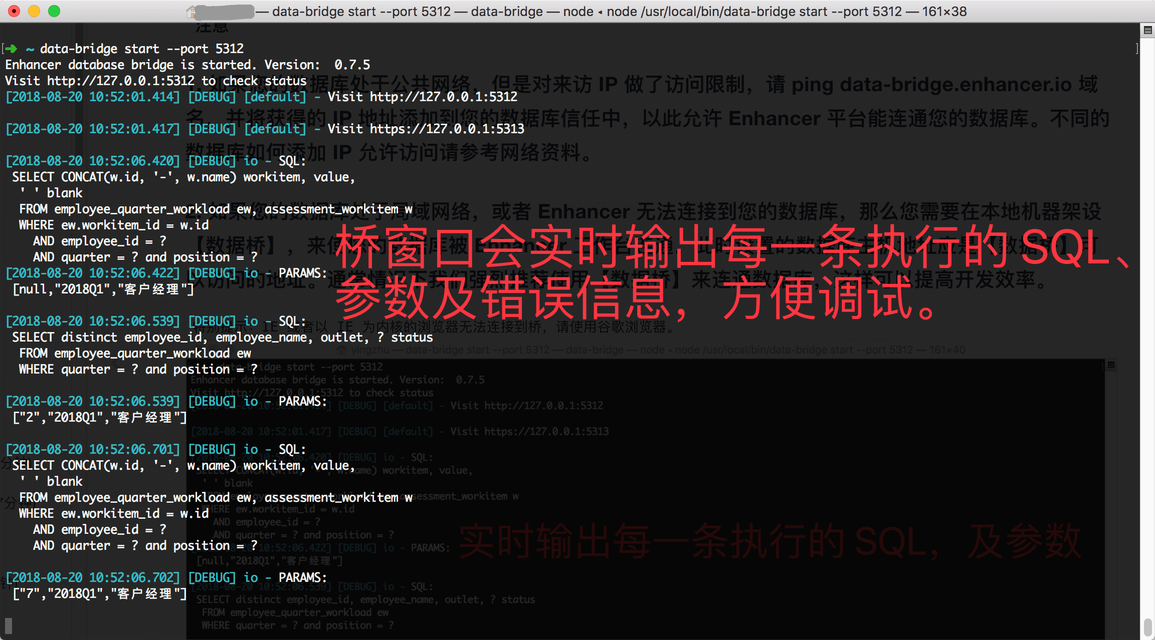Viewport: 1155px width, 640px height.
Task: Click the DEBUG tag on the first log line
Action: click(x=212, y=97)
